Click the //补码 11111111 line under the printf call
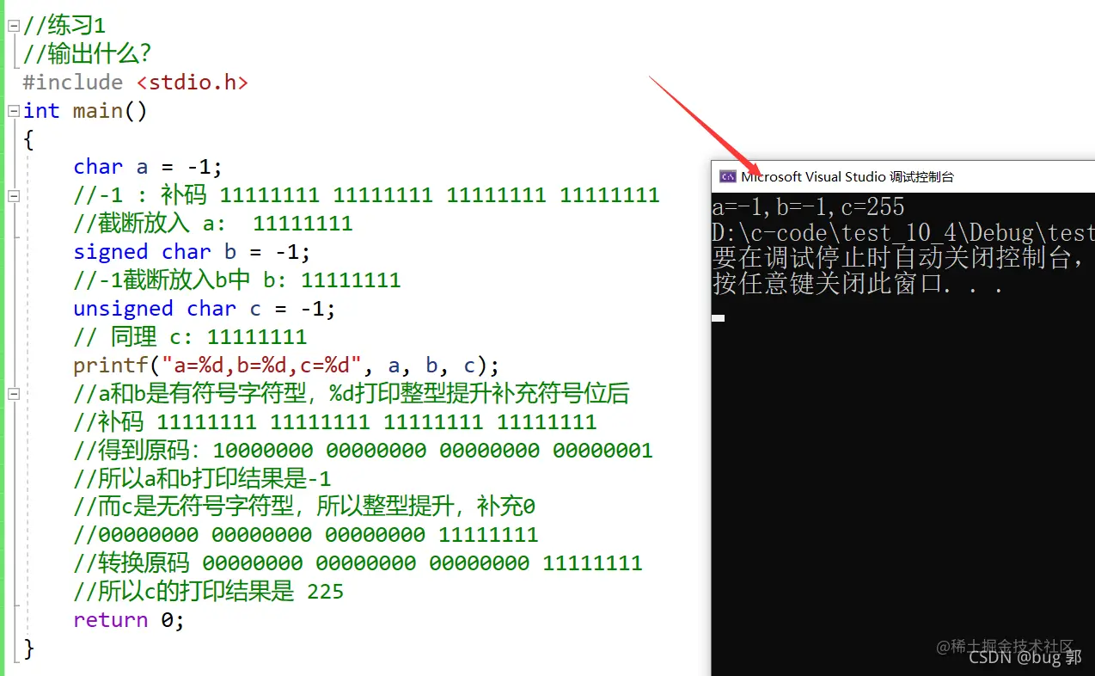This screenshot has height=676, width=1095. [x=335, y=422]
